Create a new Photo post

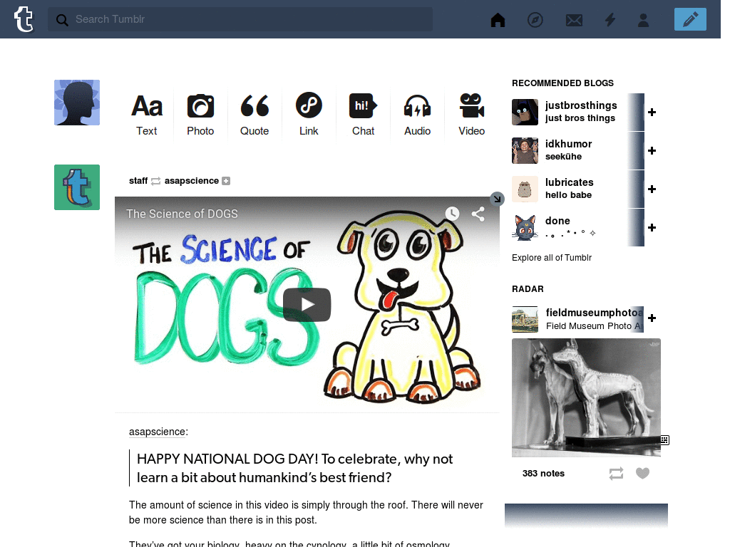click(200, 115)
